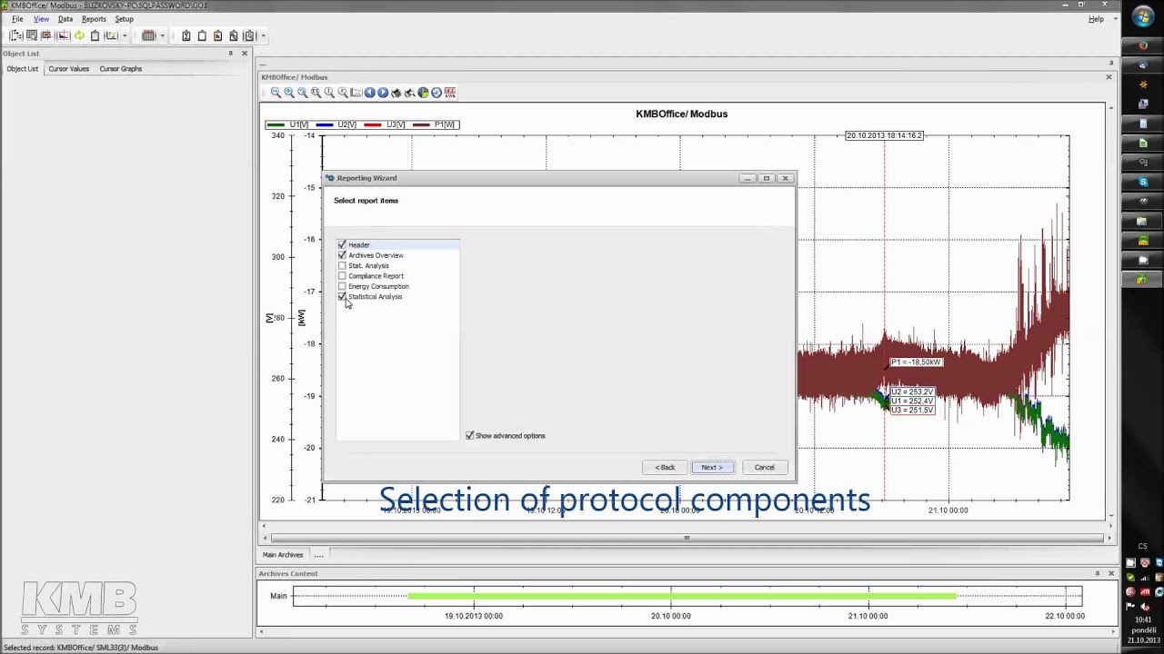Screen dimensions: 1164x654
Task: Click the green refresh arrows toolbar icon
Action: coord(79,35)
